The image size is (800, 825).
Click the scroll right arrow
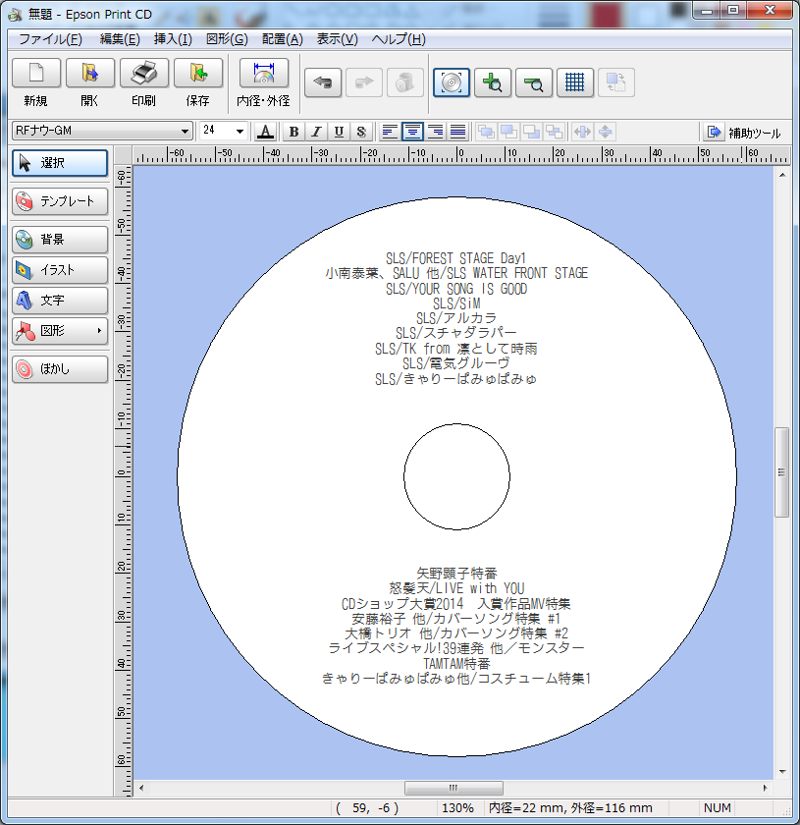click(x=765, y=788)
